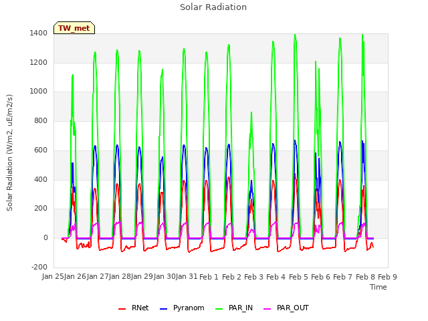Click the Feb 2 x-axis date label
This screenshot has height=321, width=428.
pos(231,277)
